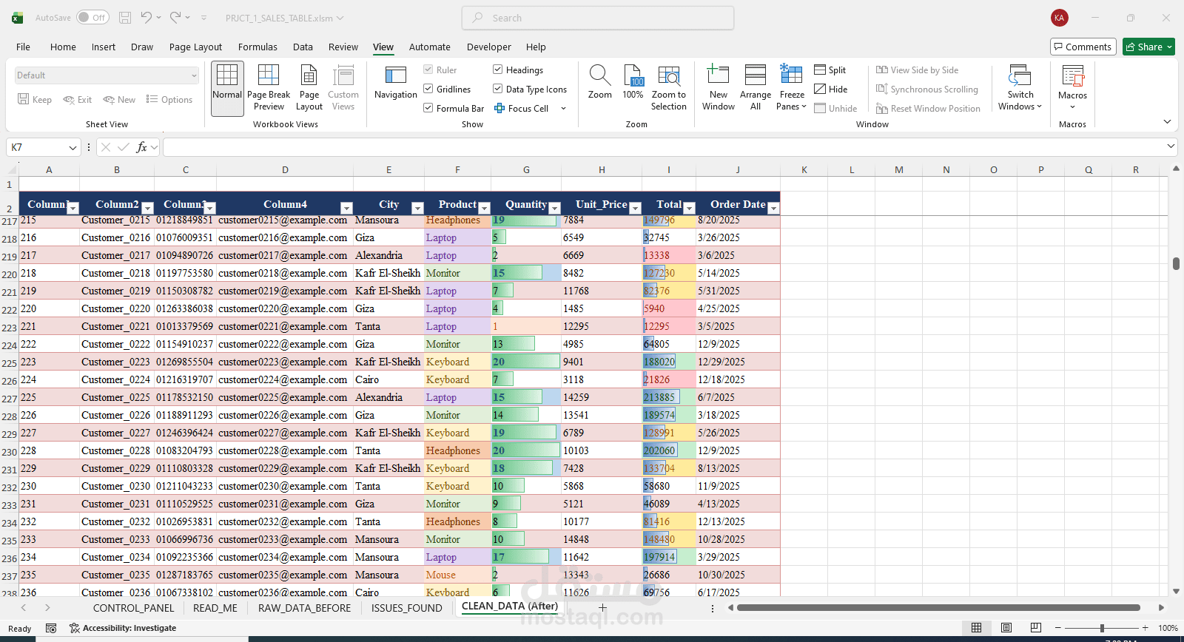Open the Home ribbon tab
This screenshot has width=1184, height=642.
click(x=63, y=47)
